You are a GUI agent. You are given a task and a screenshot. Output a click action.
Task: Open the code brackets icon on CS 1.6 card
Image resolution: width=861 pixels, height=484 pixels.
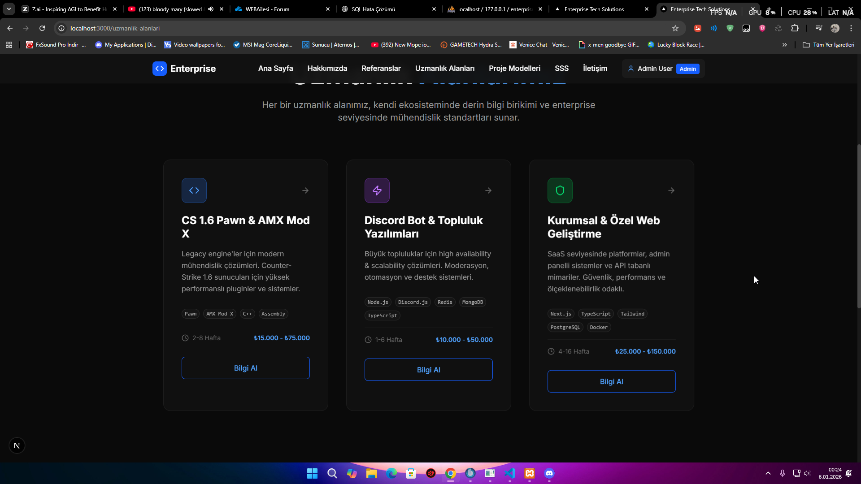tap(194, 190)
